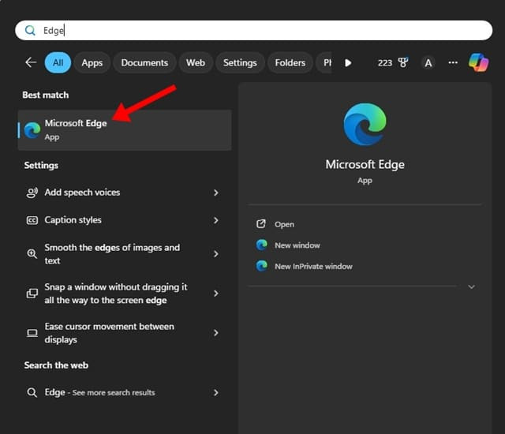Open Edge - See more search results
This screenshot has width=505, height=434.
pos(125,392)
